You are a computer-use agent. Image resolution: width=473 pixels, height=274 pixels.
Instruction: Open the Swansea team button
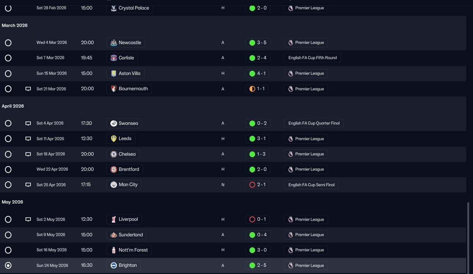coord(124,123)
